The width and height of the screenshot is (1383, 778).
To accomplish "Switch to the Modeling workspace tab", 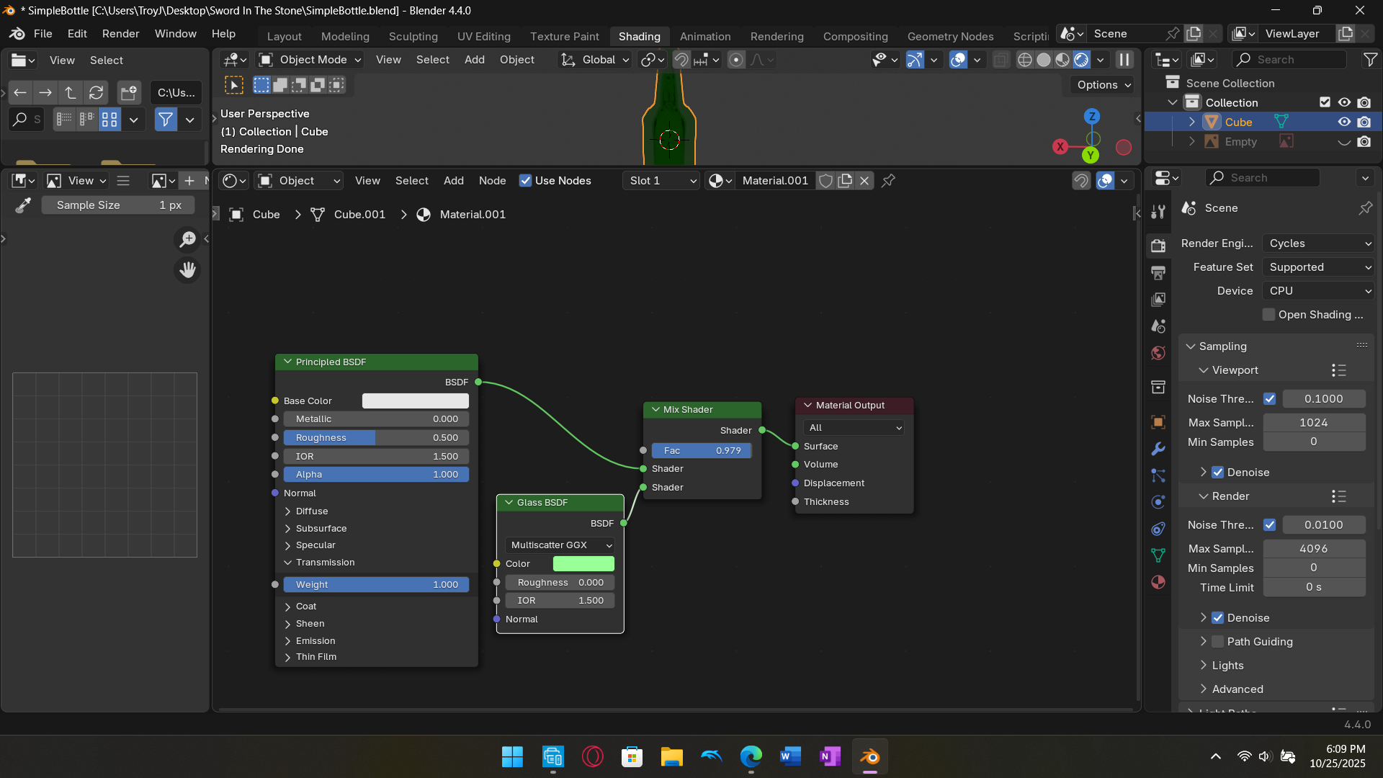I will pos(345,36).
